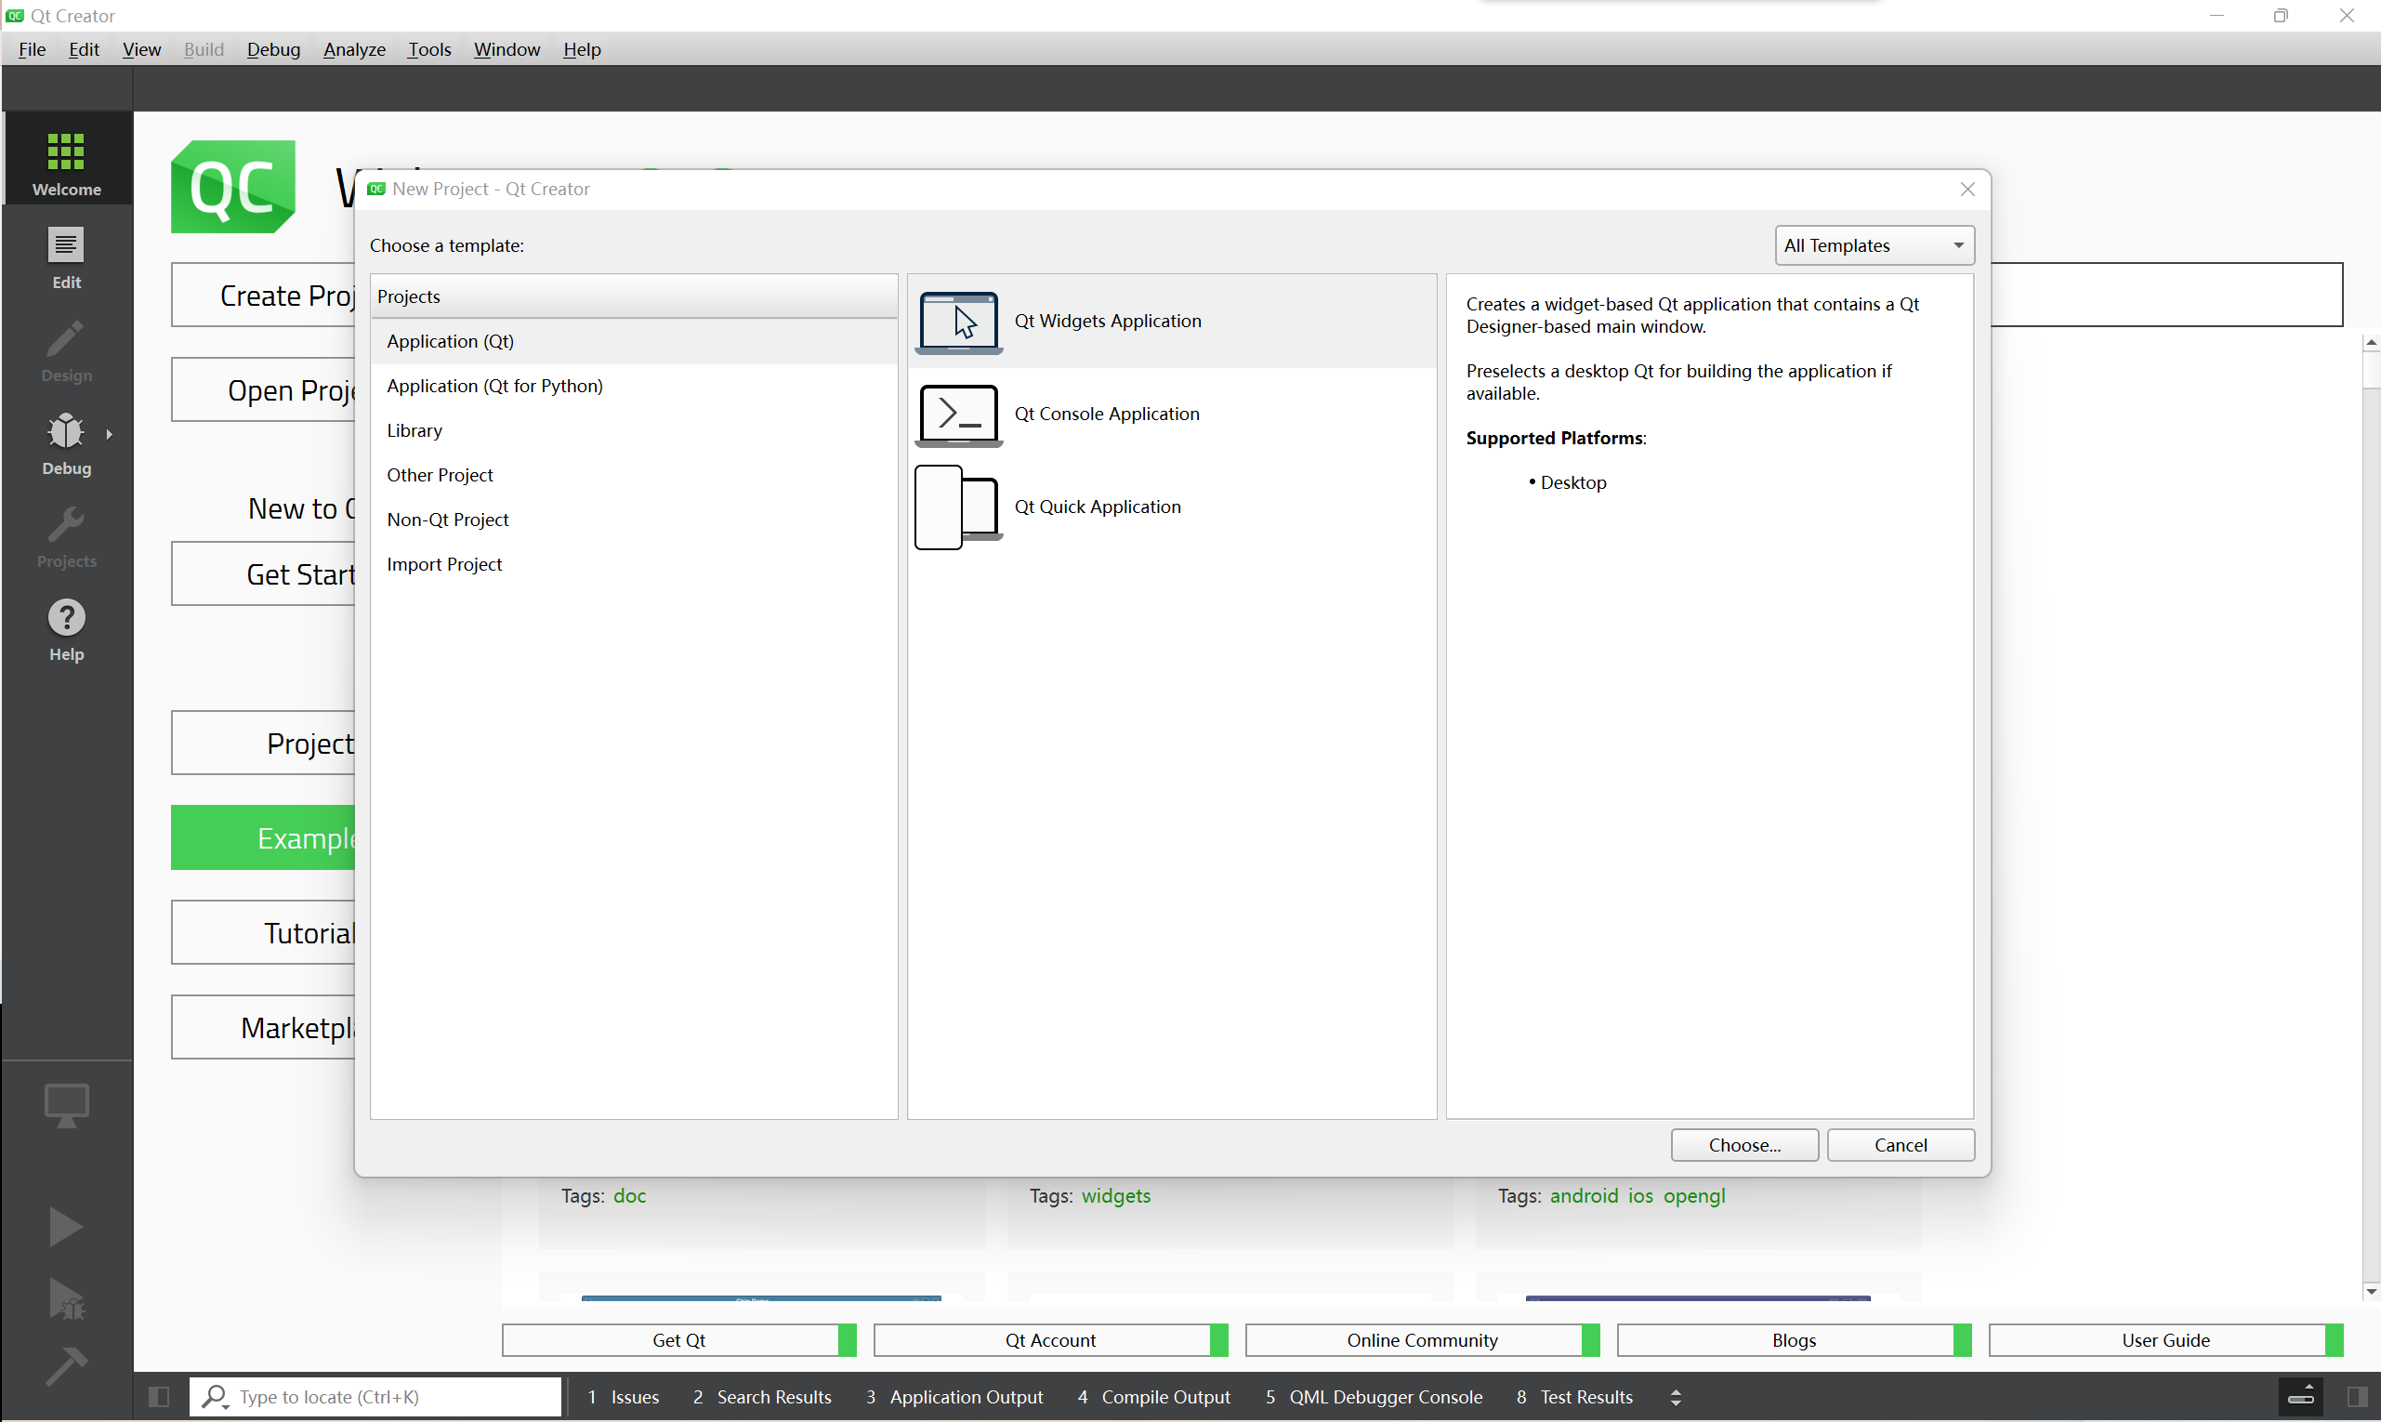Click the 'ios' tag link
Screen dimensions: 2381x1422
1640,1196
